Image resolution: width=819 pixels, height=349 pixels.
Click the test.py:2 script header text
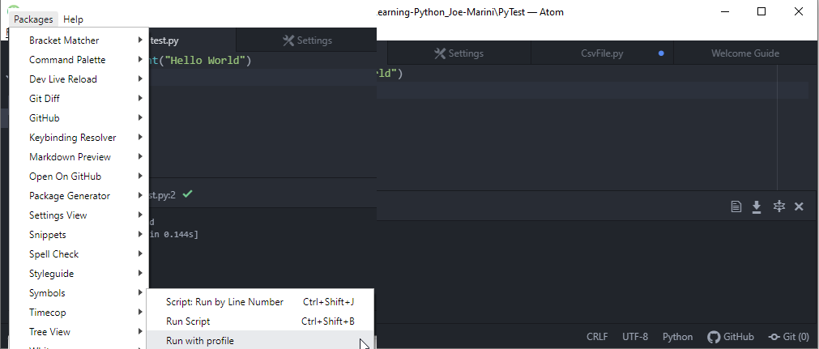click(163, 195)
